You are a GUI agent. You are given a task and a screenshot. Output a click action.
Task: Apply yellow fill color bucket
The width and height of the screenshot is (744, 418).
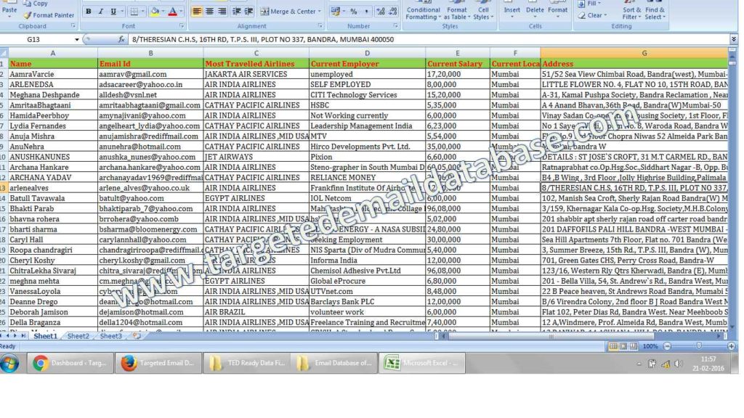pos(154,12)
